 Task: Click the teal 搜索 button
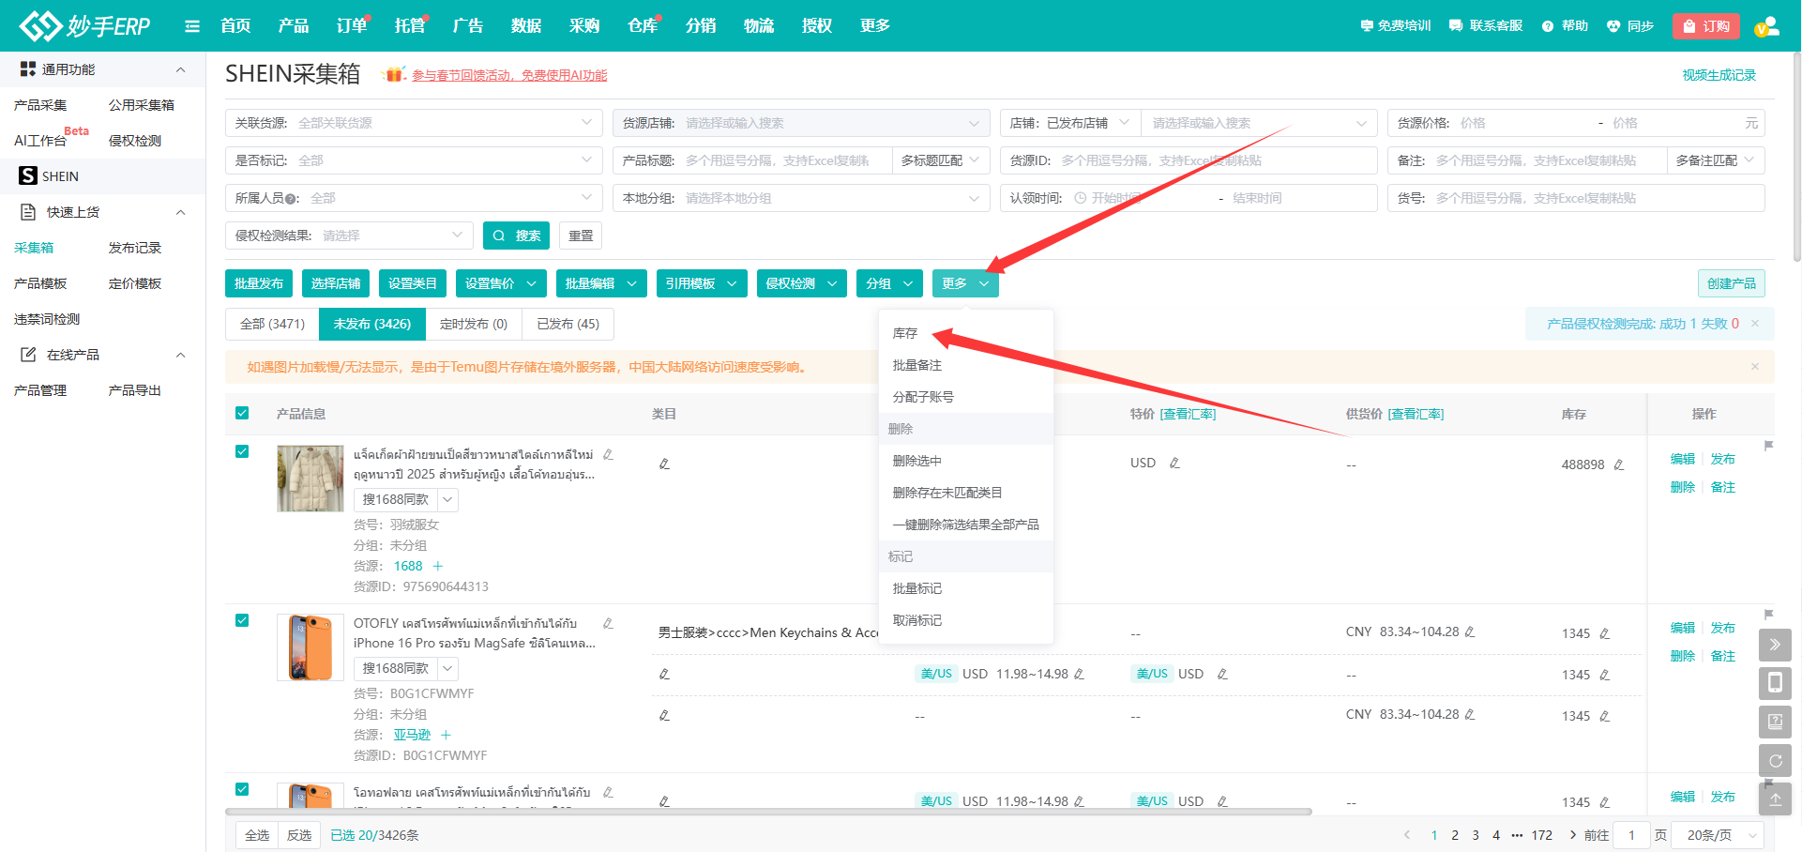[516, 236]
